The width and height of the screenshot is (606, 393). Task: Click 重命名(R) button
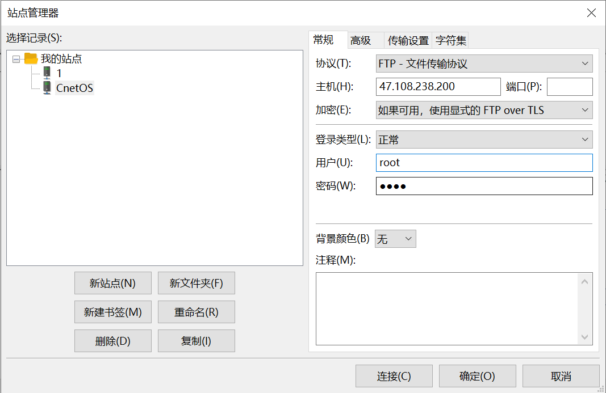click(197, 312)
